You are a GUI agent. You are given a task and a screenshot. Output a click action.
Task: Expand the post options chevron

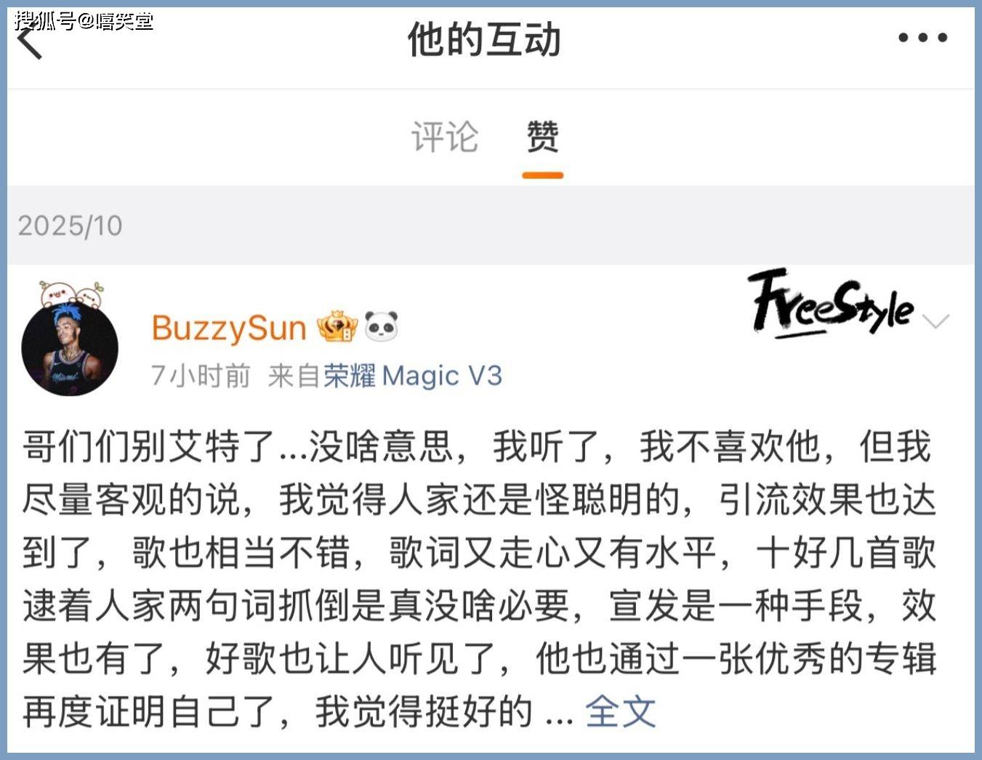coord(936,321)
